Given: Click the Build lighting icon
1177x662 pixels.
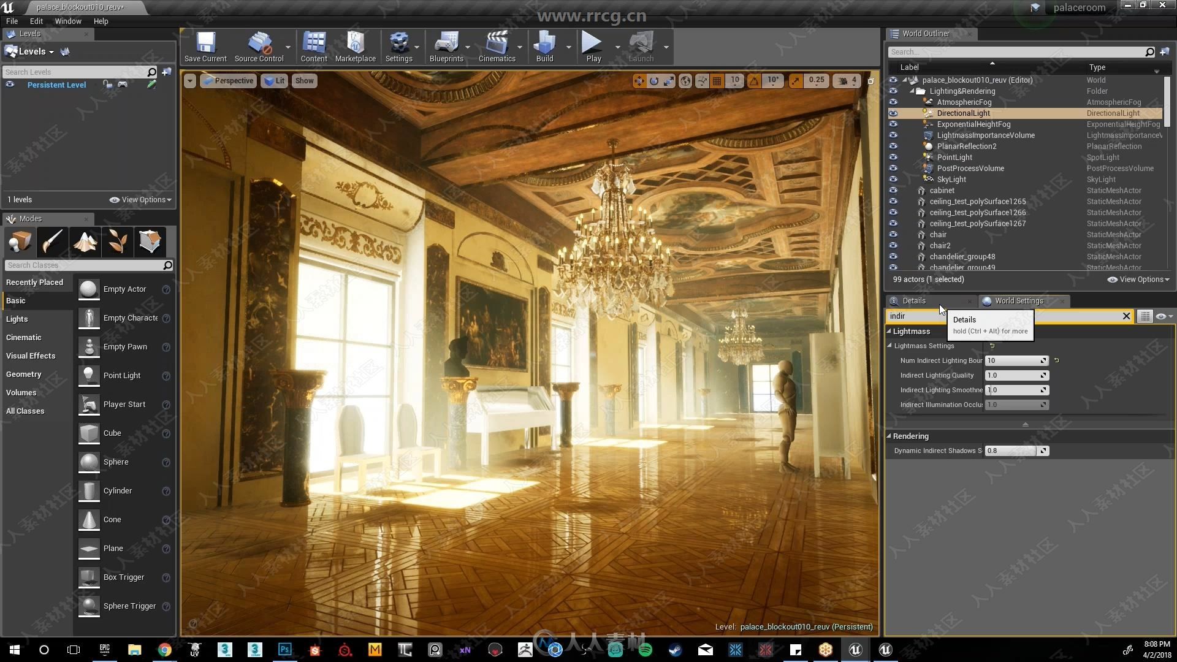Looking at the screenshot, I should click(544, 47).
